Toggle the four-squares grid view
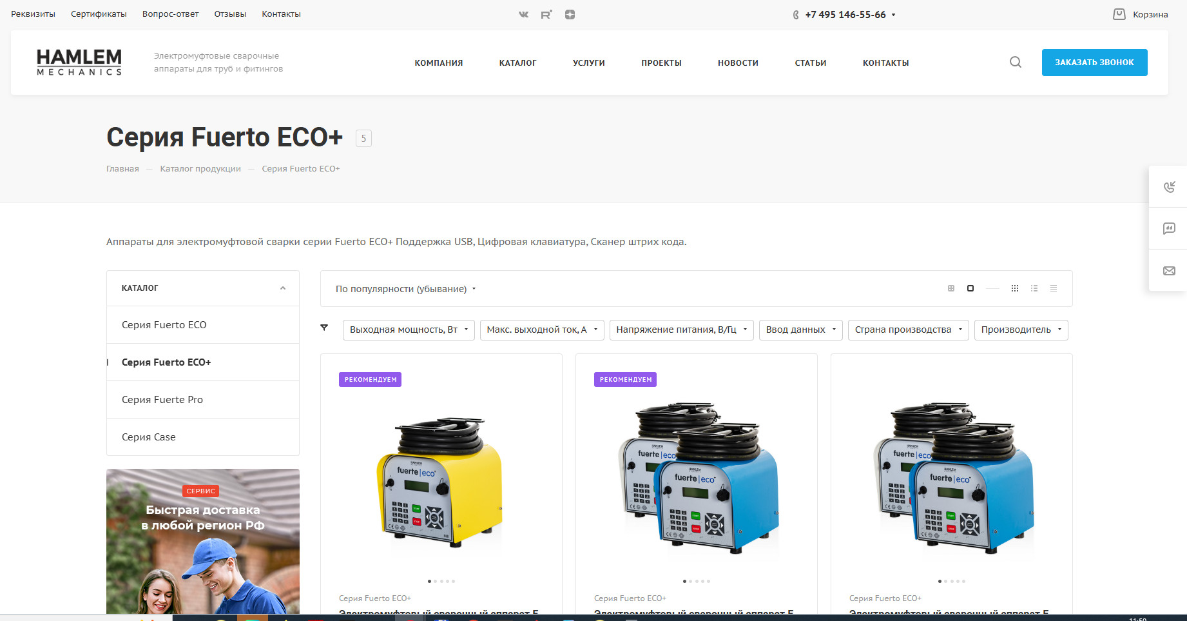 [951, 288]
